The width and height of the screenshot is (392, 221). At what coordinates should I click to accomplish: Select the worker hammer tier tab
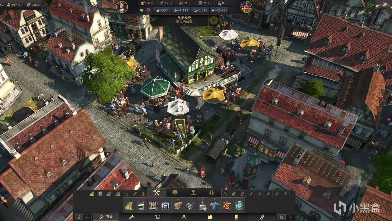132,217
